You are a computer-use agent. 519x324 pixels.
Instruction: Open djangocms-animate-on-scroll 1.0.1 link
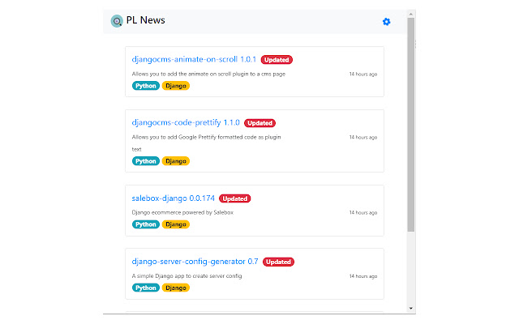click(194, 59)
